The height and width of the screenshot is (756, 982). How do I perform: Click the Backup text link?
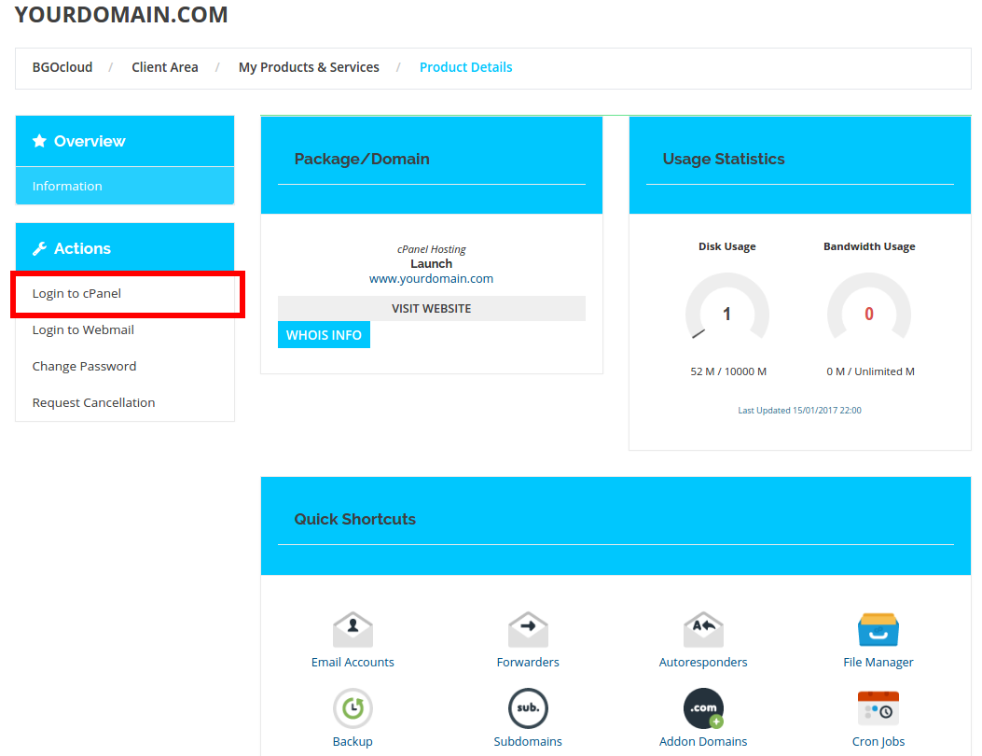coord(353,741)
